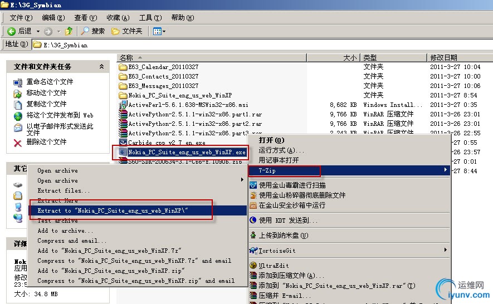
Task: Choose 用记事本打开 in context menu
Action: (x=349, y=160)
